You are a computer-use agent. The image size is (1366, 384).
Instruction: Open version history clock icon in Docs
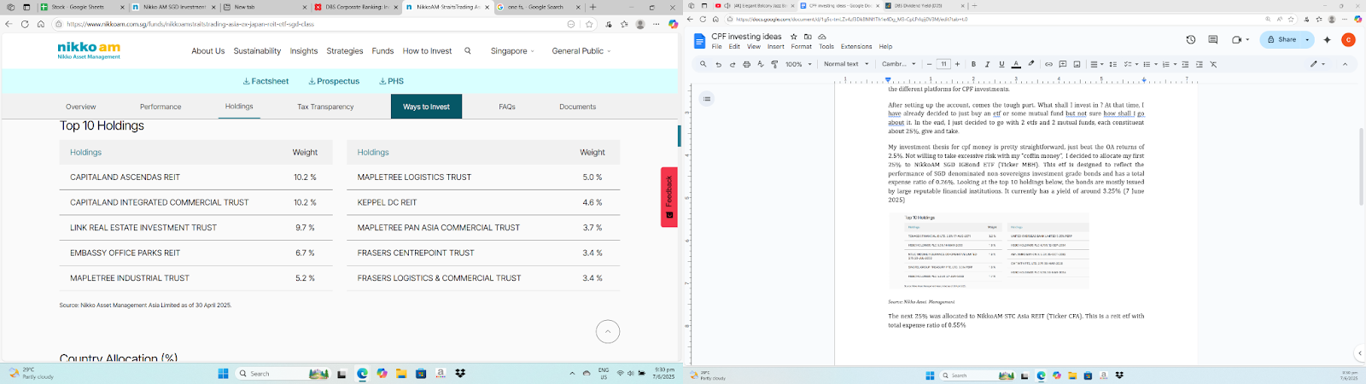click(x=1191, y=39)
